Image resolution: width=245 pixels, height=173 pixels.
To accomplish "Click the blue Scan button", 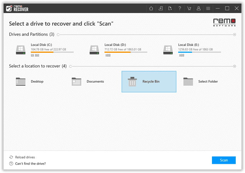I will click(224, 160).
